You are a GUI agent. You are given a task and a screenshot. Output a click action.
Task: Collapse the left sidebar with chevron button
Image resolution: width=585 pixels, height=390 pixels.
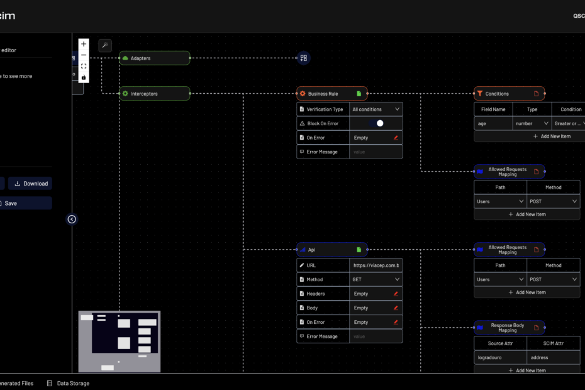pos(72,219)
